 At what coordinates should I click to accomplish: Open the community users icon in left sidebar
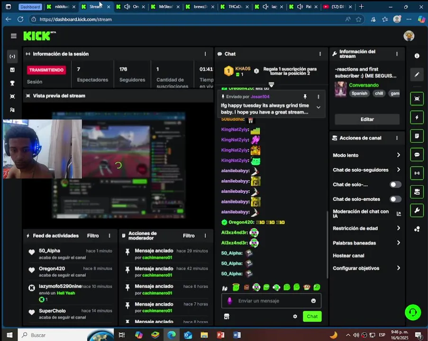point(12,110)
